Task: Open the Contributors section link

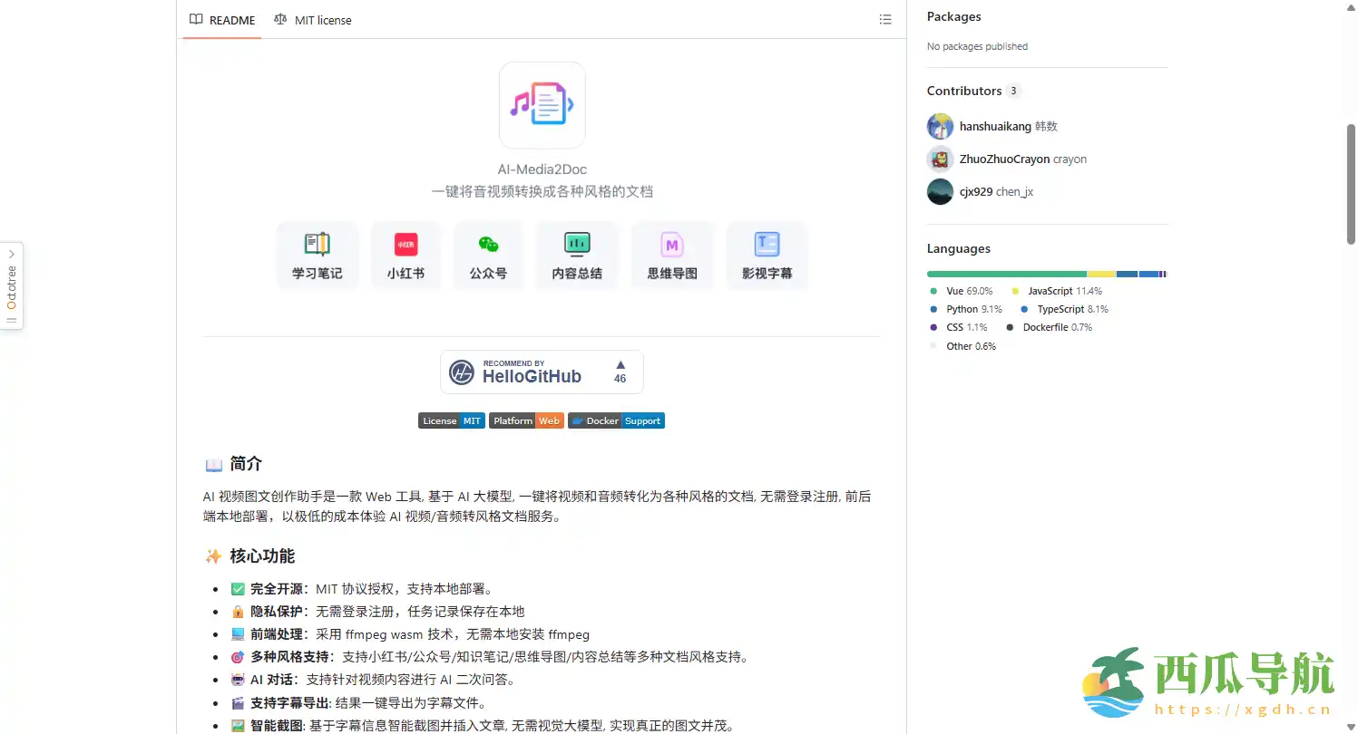Action: point(963,91)
